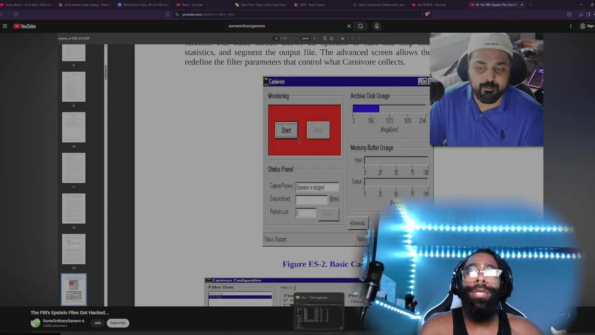Screen dimensions: 595x335
Task: Click the YouTube search magnifier button
Action: coord(361,26)
